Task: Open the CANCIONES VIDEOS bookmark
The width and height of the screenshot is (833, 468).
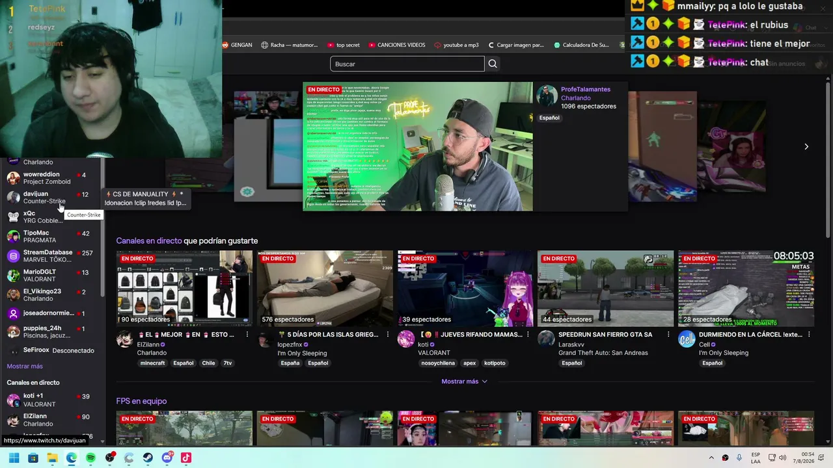Action: pyautogui.click(x=396, y=45)
